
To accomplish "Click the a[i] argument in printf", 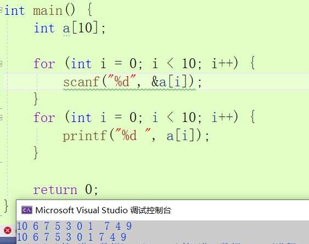I will point(181,136).
